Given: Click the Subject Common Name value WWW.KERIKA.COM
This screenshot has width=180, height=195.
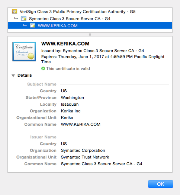Looking at the screenshot, I should point(81,124).
